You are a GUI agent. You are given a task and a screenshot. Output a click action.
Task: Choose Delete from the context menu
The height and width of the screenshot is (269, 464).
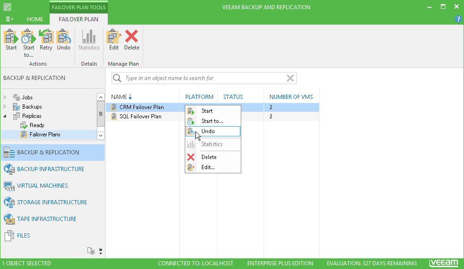pos(213,157)
